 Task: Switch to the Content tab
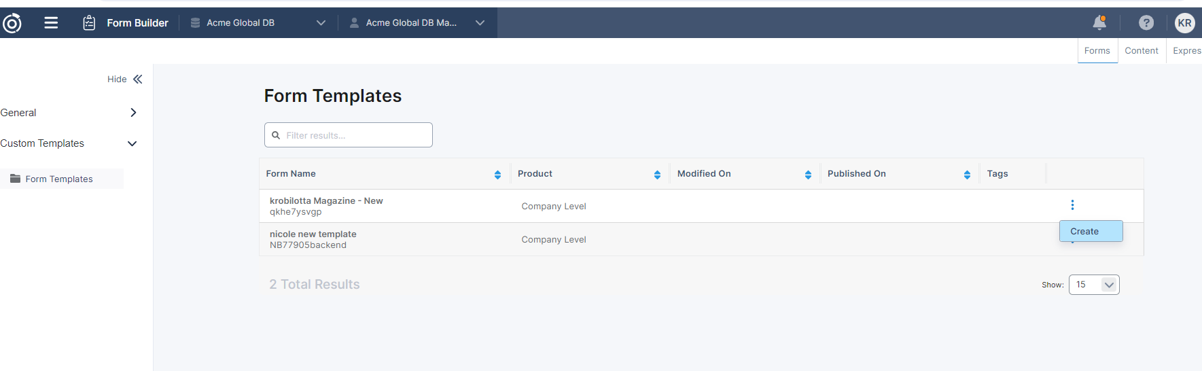click(1141, 51)
